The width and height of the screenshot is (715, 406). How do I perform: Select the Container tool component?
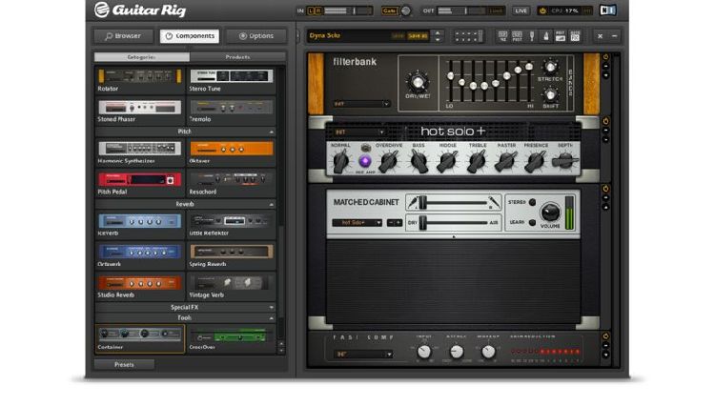[x=140, y=338]
